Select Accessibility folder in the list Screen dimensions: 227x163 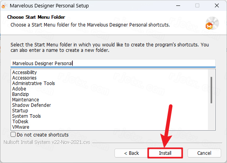click(x=25, y=72)
